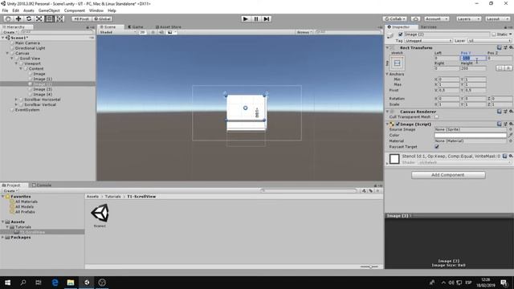Open Windows Start menu
Screen dimensions: 514x289
point(7,283)
